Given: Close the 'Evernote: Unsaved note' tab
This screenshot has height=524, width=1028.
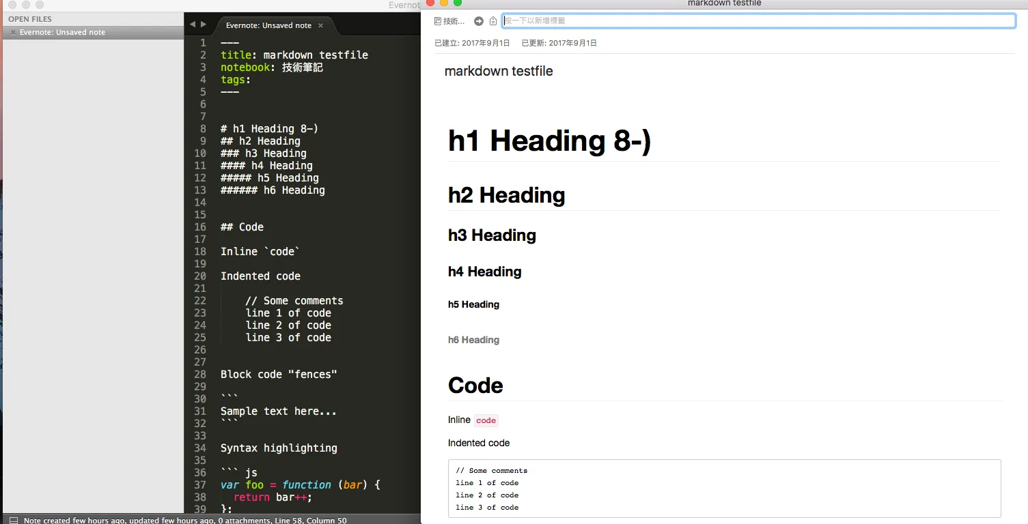Looking at the screenshot, I should click(321, 25).
